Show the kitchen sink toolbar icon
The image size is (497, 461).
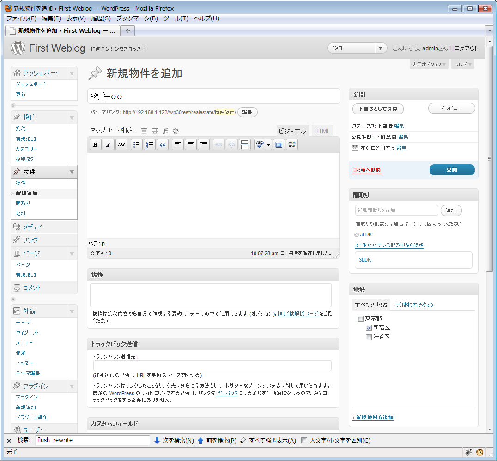pos(292,144)
